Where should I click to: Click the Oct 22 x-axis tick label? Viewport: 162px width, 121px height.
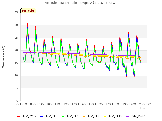(x=147, y=104)
